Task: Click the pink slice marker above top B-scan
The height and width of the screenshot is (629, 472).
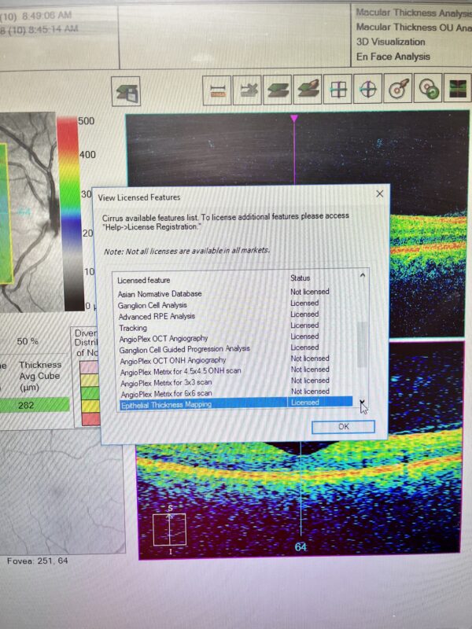Action: (x=294, y=119)
